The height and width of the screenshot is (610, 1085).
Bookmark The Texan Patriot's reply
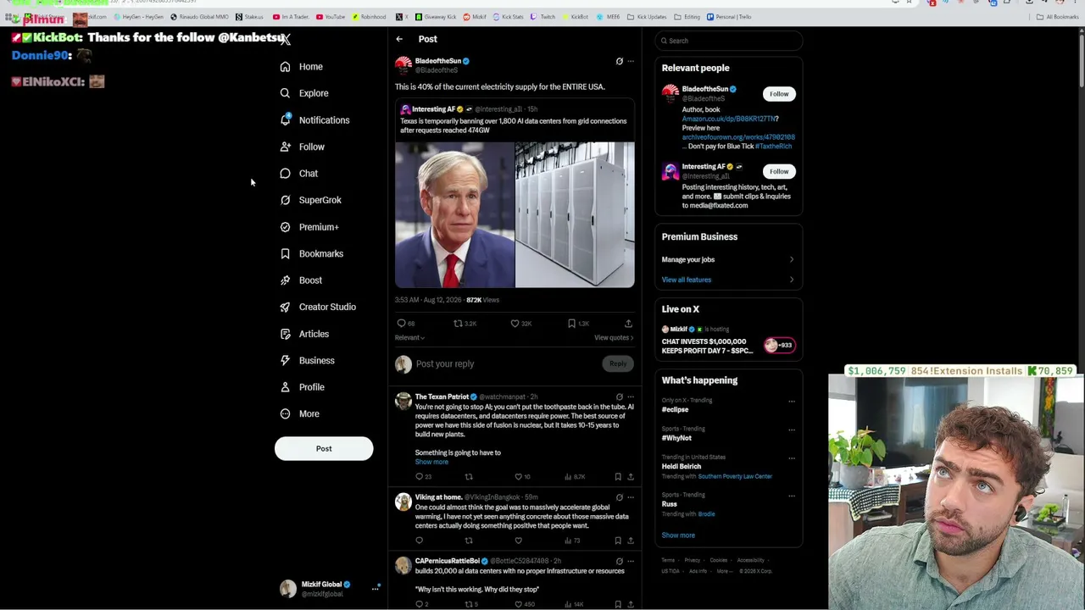(618, 477)
